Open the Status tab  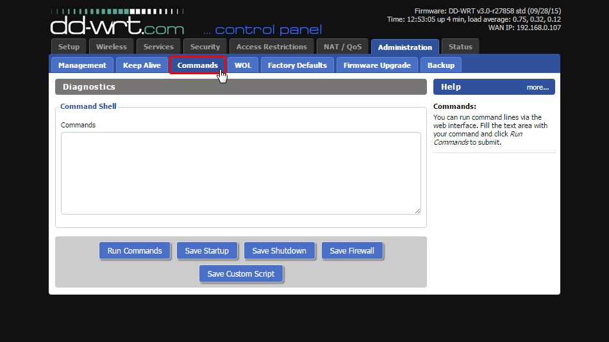[460, 47]
